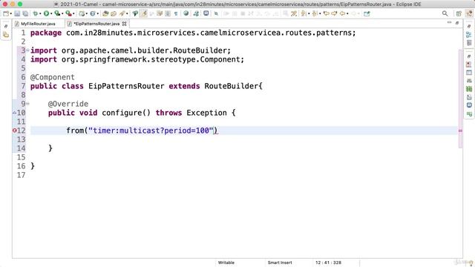The height and width of the screenshot is (267, 475).
Task: Select the Java perspective icon
Action: [469, 13]
